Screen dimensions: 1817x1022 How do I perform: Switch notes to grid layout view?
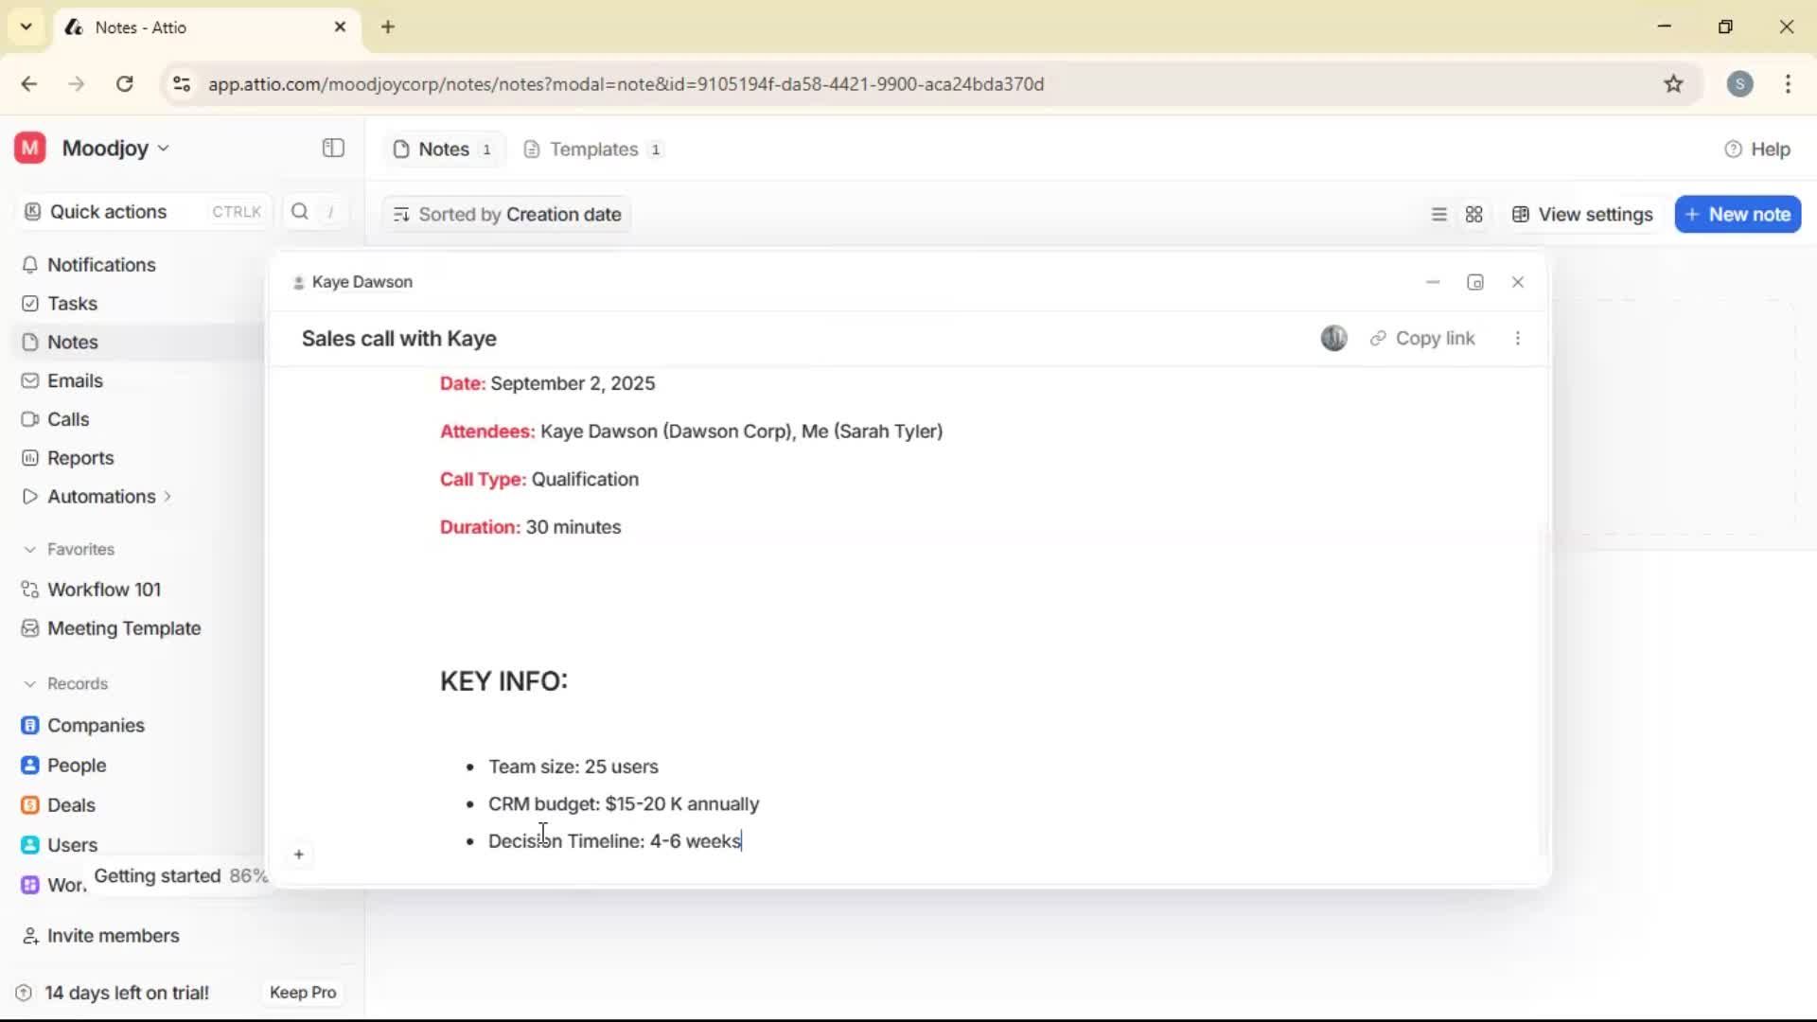click(x=1474, y=215)
